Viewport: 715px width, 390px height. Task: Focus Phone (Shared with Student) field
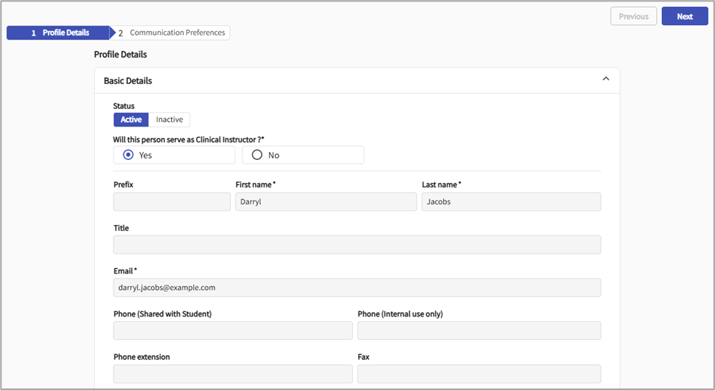[233, 330]
